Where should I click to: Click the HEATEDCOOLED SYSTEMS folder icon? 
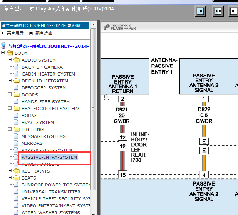click(17, 109)
